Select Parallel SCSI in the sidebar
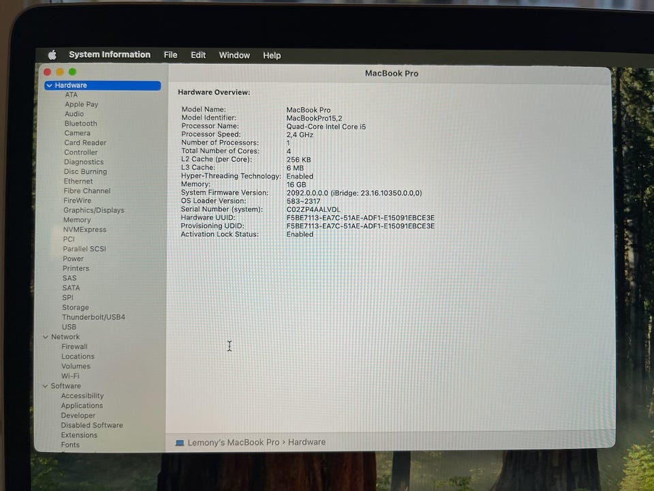The width and height of the screenshot is (654, 491). (x=84, y=249)
